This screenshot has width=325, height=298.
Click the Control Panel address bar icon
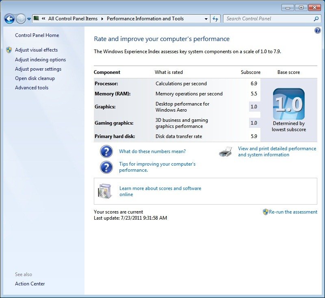click(36, 18)
